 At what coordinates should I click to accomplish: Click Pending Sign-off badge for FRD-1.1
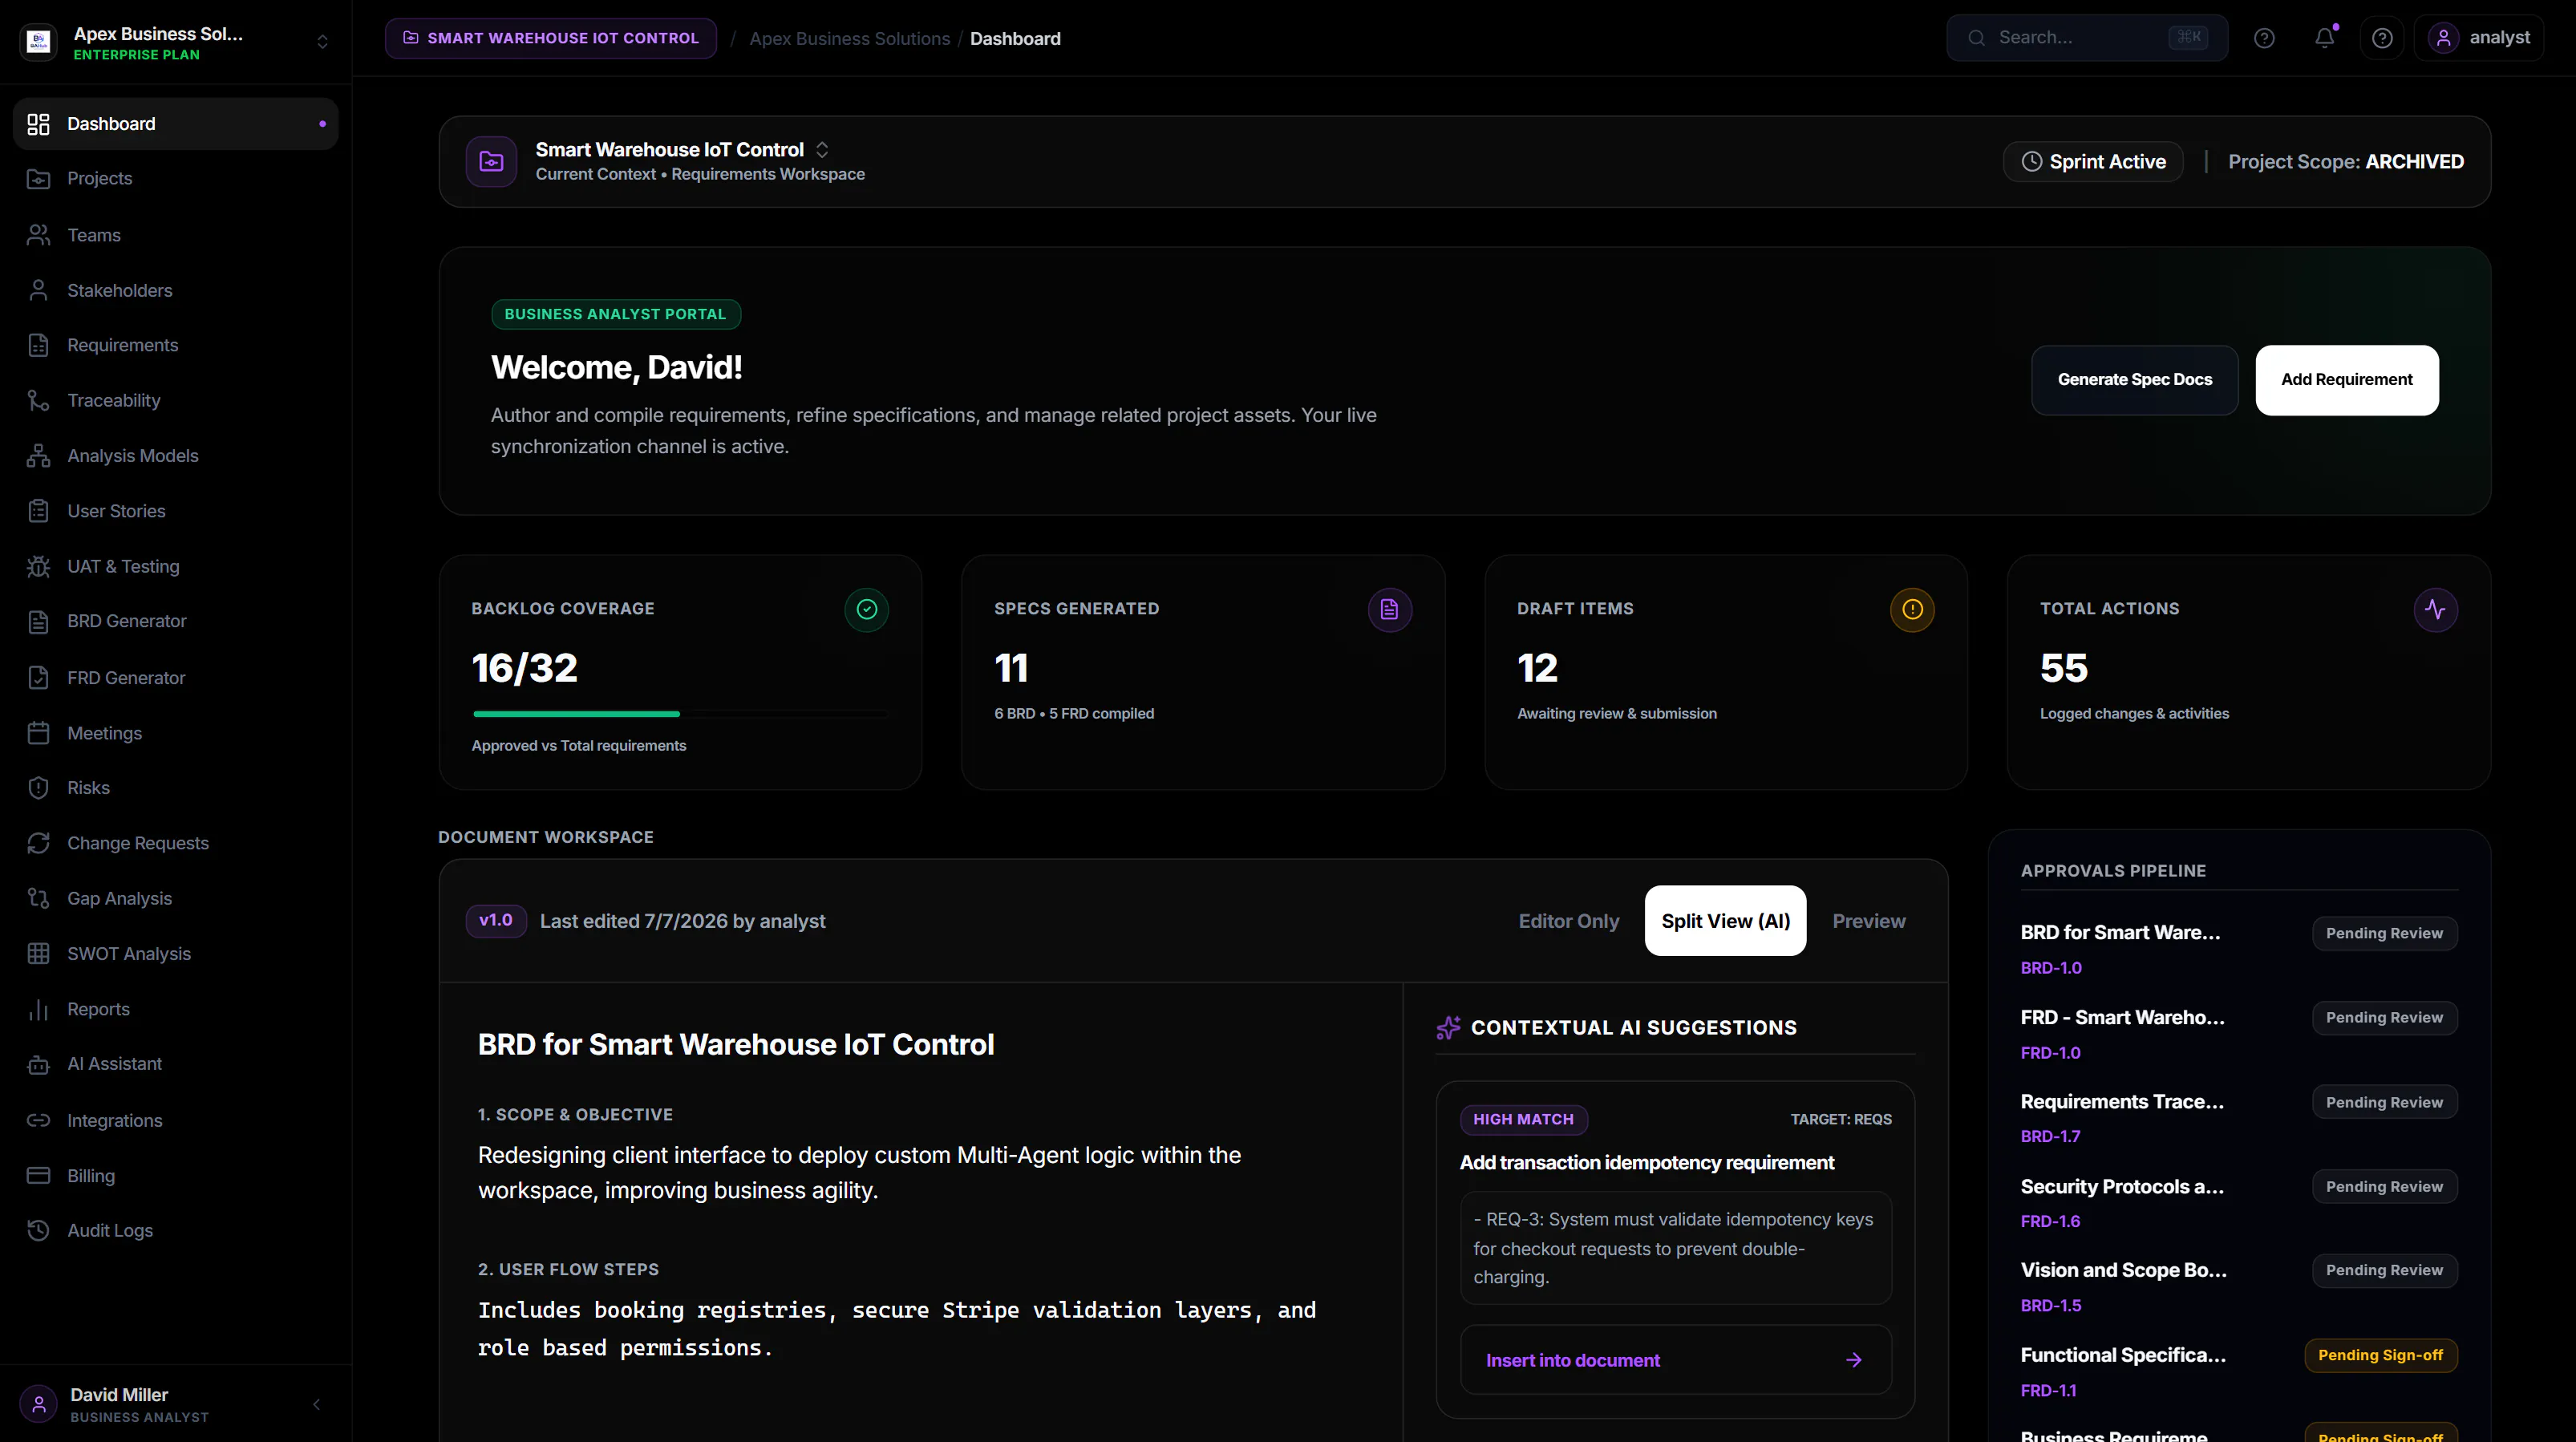pyautogui.click(x=2380, y=1355)
